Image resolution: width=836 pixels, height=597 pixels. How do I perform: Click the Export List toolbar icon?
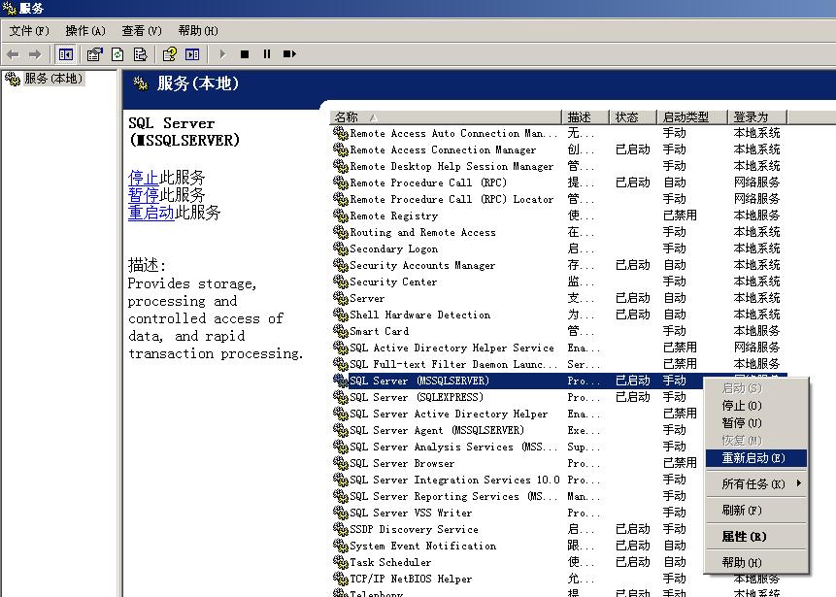(x=141, y=54)
